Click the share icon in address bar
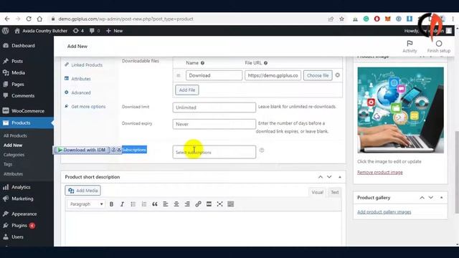Viewport: 459px width, 258px height. (x=331, y=19)
